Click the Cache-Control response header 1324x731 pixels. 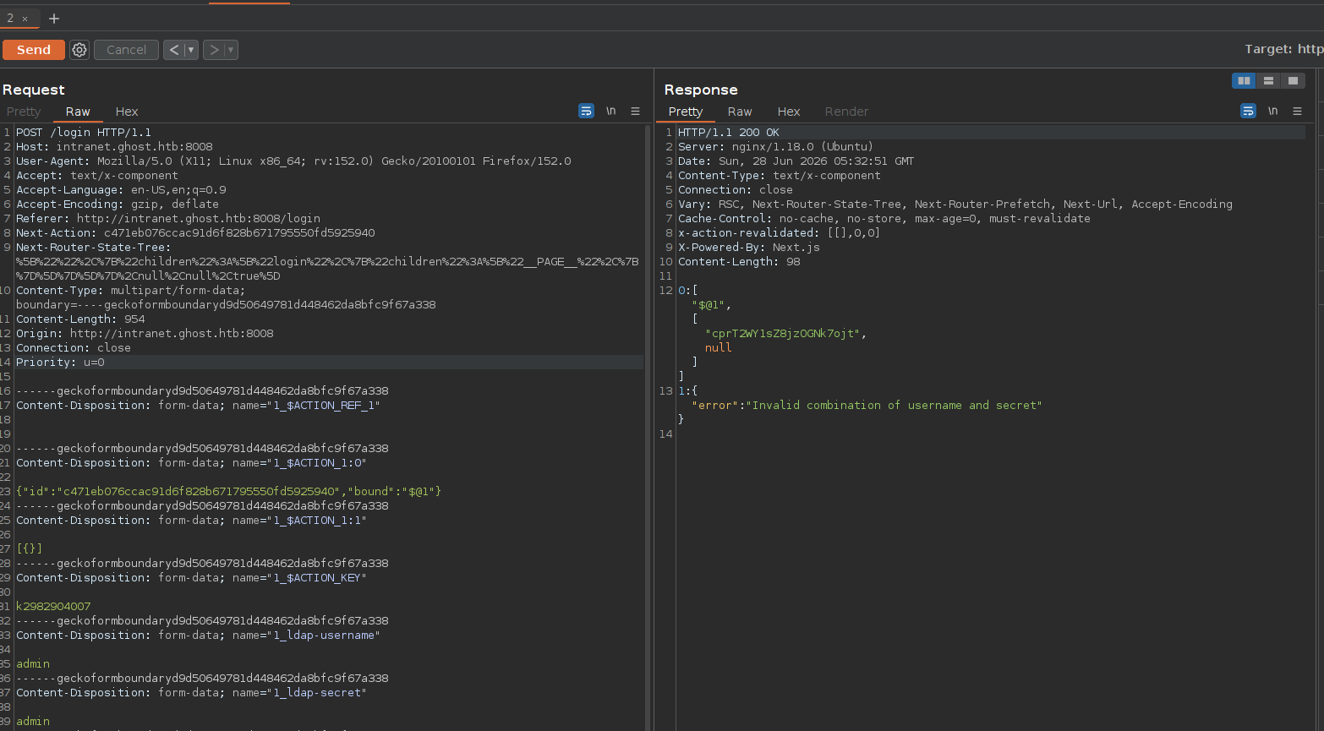pos(884,219)
